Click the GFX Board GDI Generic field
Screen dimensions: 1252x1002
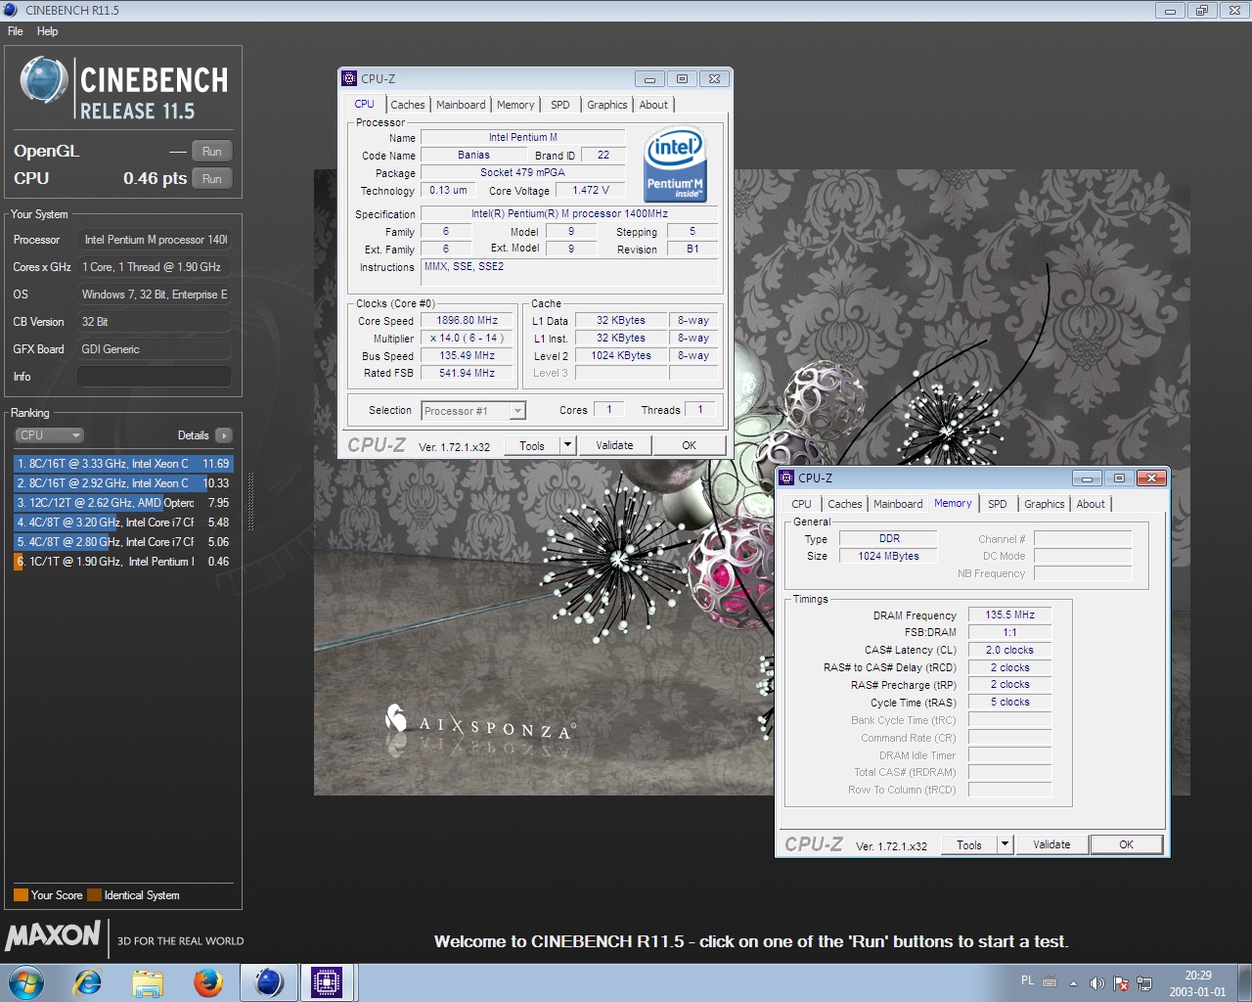click(x=155, y=349)
